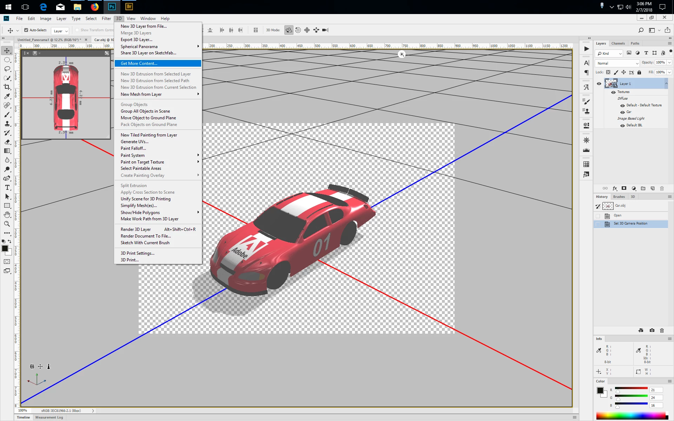Open Auto-Select Layer dropdown
The width and height of the screenshot is (674, 421).
click(60, 31)
